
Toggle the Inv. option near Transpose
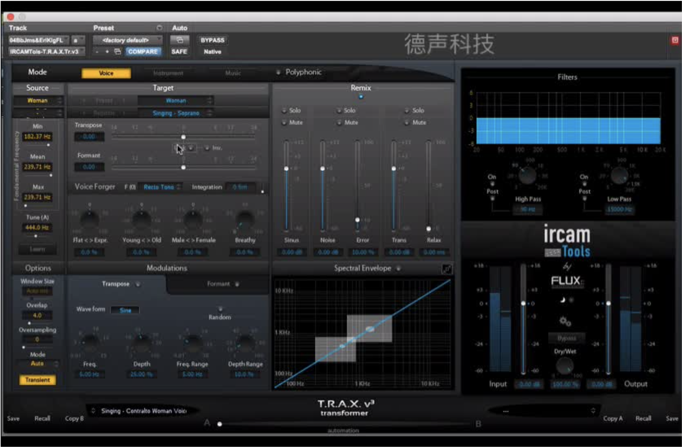207,148
